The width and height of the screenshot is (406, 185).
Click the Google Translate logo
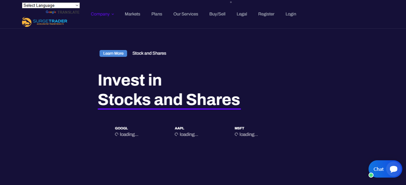[x=62, y=12]
